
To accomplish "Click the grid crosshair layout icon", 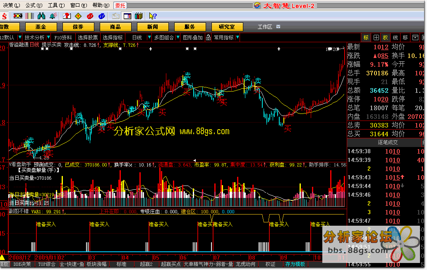I will [x=376, y=38].
